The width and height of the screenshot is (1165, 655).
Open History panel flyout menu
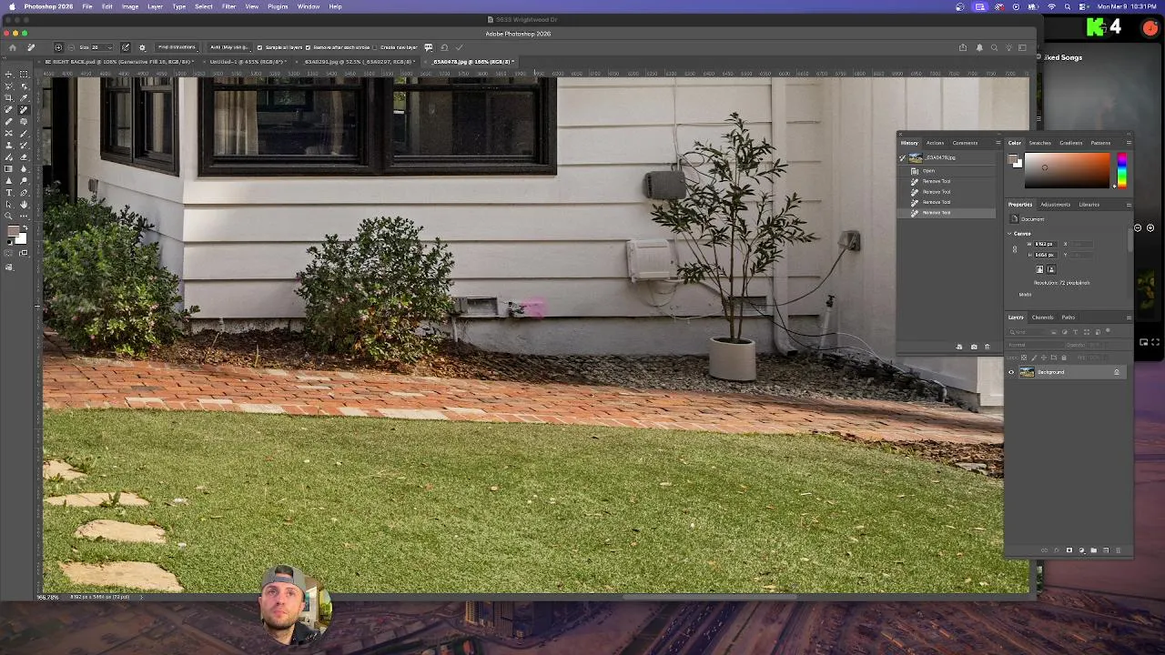click(998, 143)
